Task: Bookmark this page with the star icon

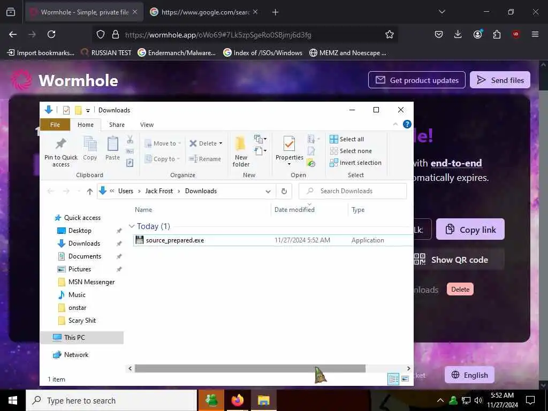Action: click(390, 34)
